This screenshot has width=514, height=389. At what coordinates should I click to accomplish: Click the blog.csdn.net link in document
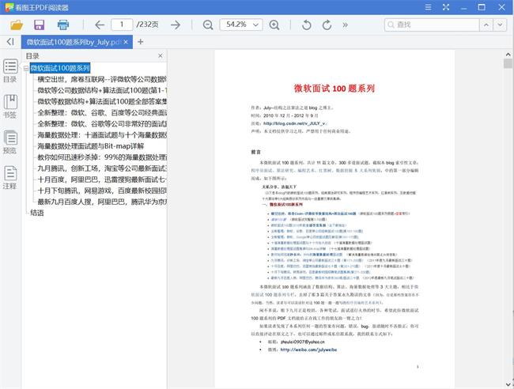295,123
